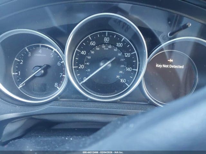Click tachometer number 3
The image size is (206, 154).
pyautogui.click(x=29, y=54)
